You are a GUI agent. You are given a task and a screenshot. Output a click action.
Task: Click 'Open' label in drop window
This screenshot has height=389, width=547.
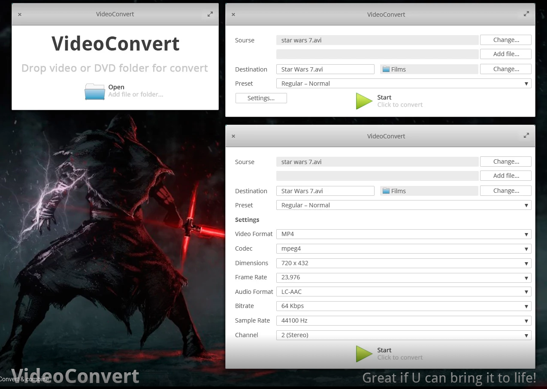point(116,87)
